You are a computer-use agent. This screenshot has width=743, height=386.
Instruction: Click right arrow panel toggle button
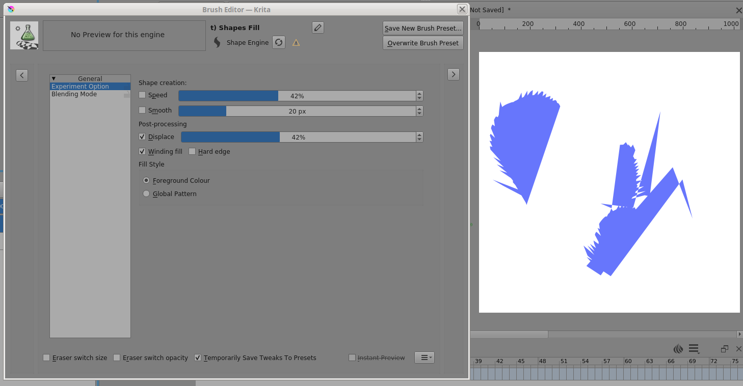pyautogui.click(x=453, y=74)
